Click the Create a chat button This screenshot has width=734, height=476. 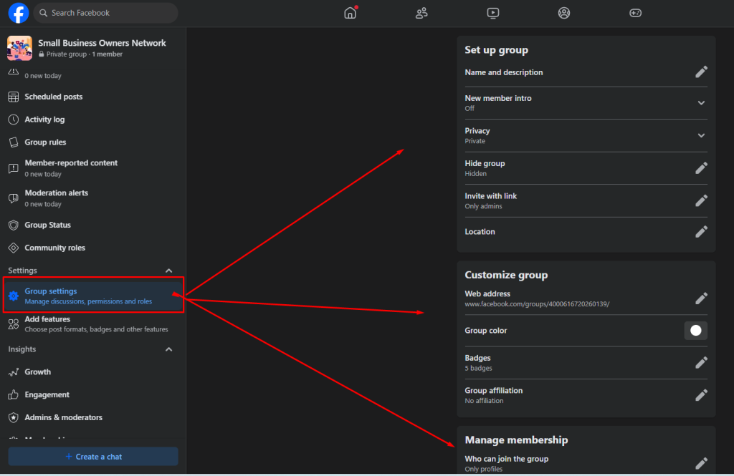92,456
